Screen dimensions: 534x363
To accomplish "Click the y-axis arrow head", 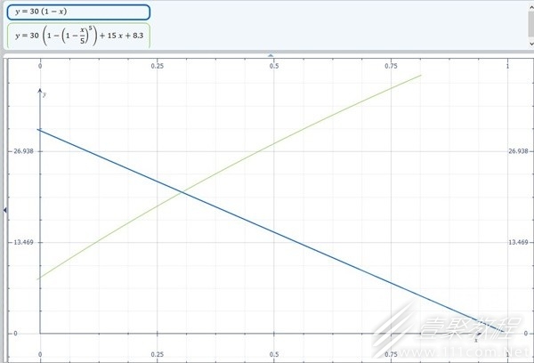I will 39,90.
